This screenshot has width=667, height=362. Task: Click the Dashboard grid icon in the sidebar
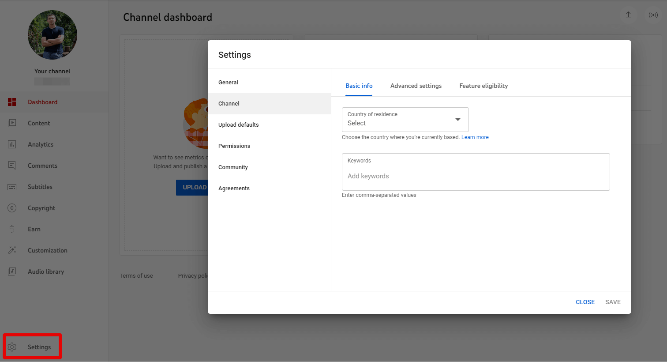(12, 102)
